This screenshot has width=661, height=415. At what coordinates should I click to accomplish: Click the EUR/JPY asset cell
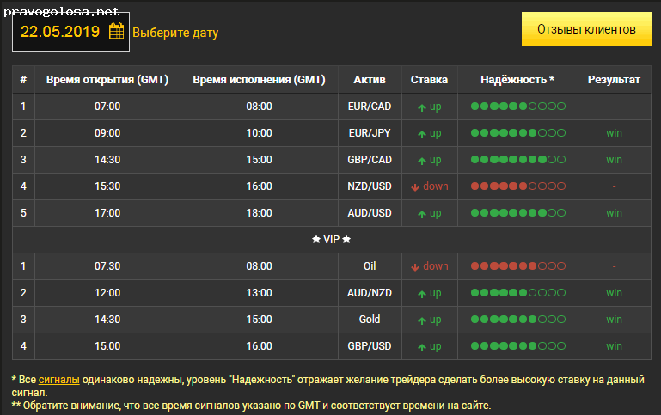(x=370, y=132)
